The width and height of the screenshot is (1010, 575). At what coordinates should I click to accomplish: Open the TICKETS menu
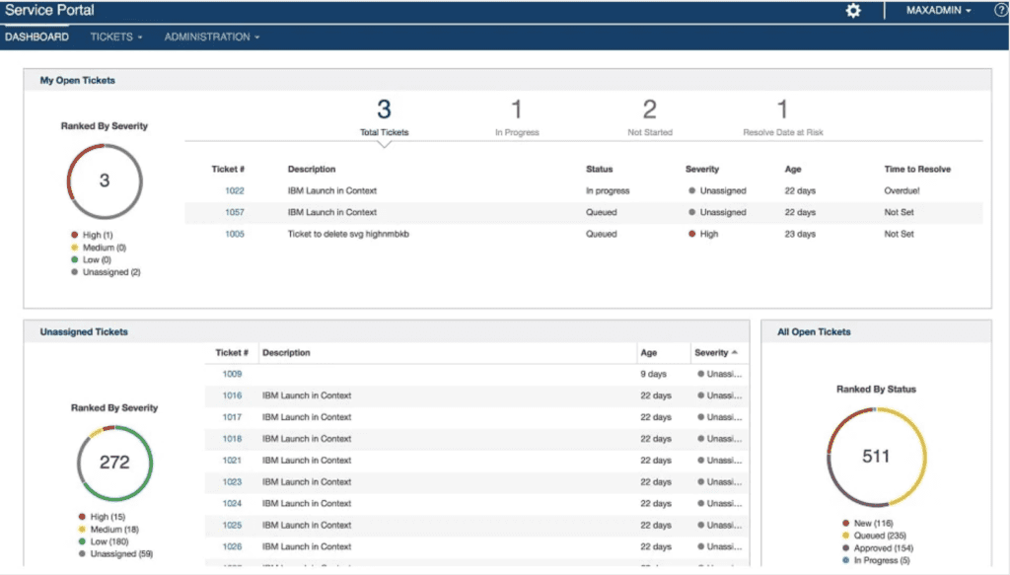click(x=111, y=36)
